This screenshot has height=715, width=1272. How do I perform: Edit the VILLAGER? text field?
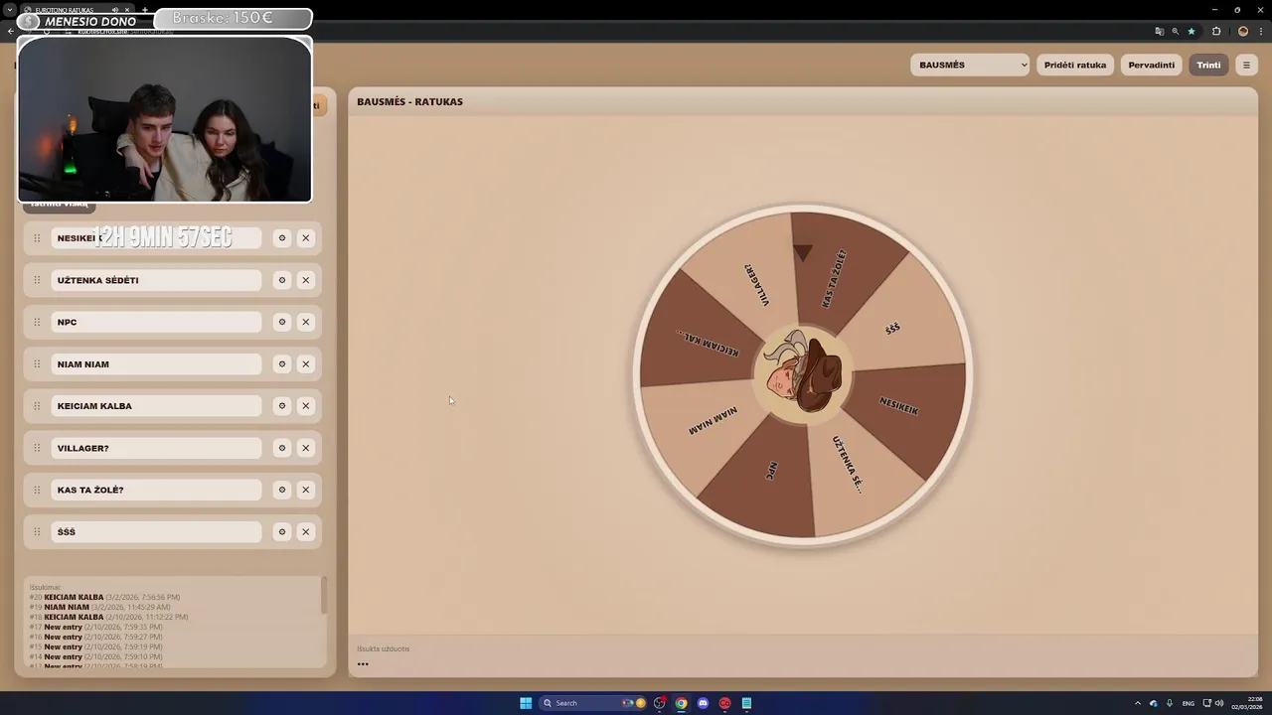point(156,448)
